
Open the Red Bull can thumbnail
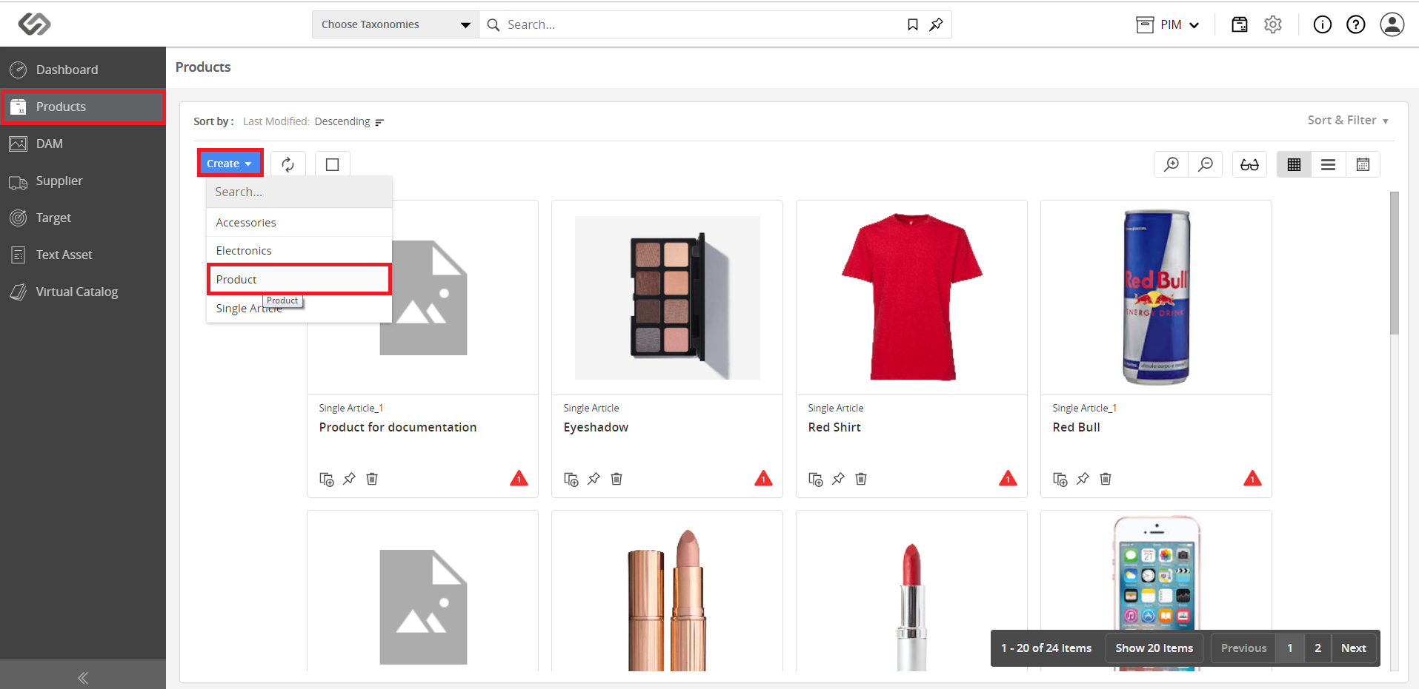point(1156,298)
